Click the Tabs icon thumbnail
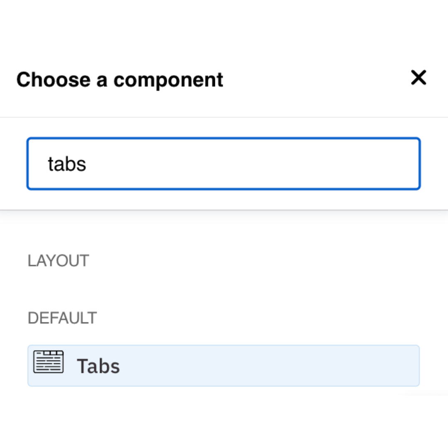The image size is (448, 448). tap(49, 362)
